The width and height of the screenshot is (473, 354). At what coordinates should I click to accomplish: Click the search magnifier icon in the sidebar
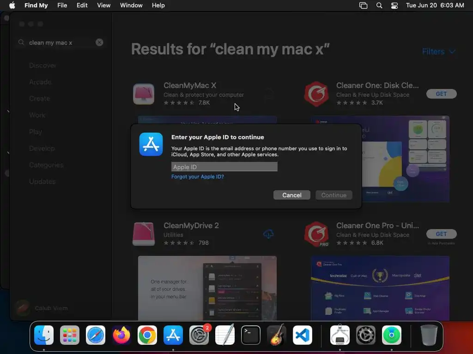[x=21, y=42]
